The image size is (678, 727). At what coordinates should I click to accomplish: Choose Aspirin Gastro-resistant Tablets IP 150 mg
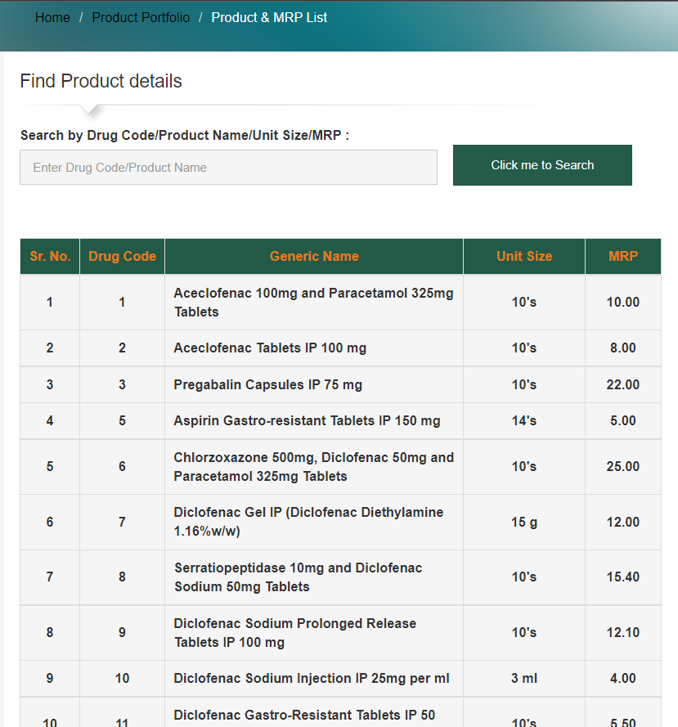[x=307, y=420]
